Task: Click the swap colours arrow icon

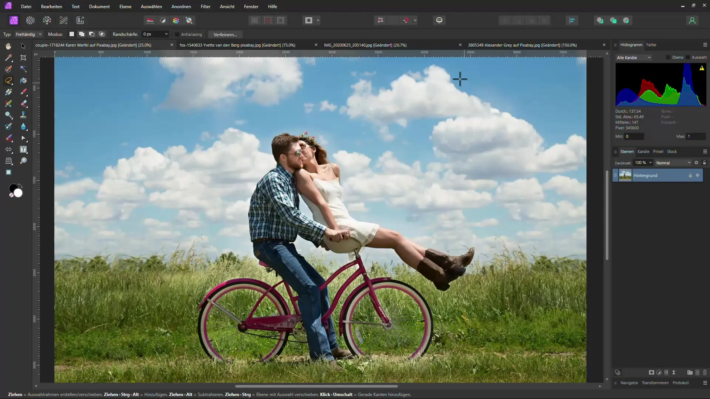Action: 20,185
